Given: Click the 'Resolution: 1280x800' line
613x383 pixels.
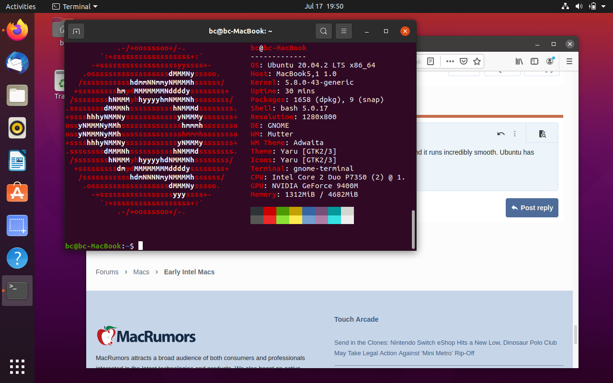Looking at the screenshot, I should pyautogui.click(x=294, y=117).
